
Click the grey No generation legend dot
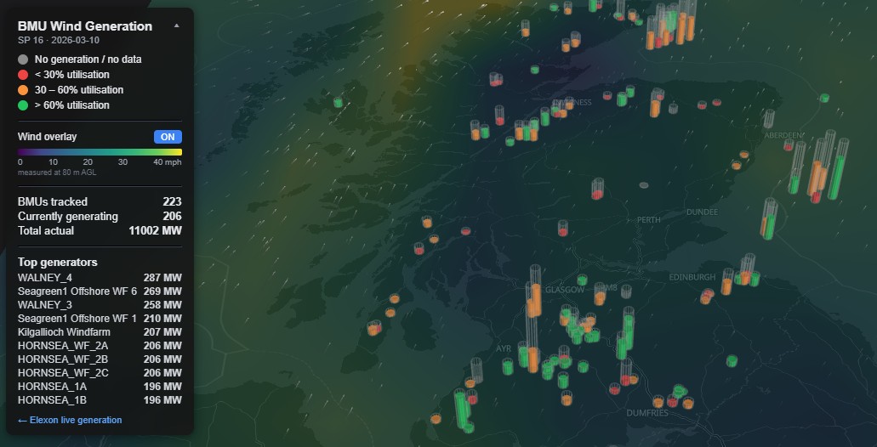pos(23,59)
